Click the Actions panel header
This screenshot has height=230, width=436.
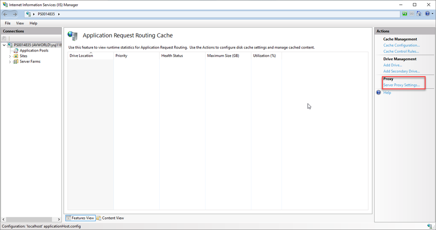tap(405, 31)
